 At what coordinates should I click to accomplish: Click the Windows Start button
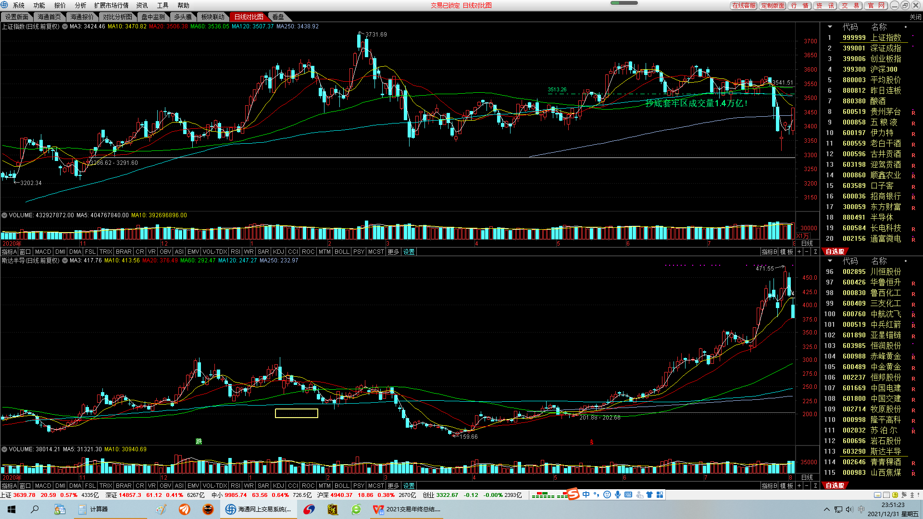point(12,509)
